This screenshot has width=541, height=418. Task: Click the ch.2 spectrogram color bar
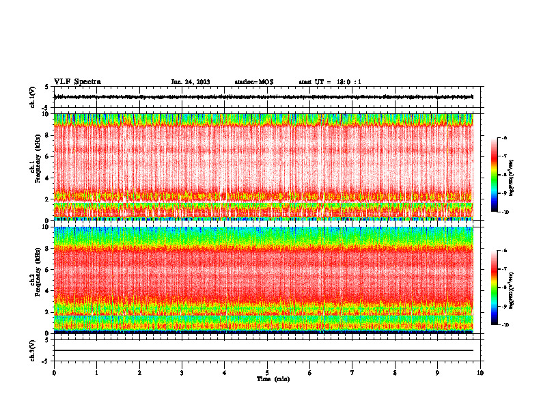pyautogui.click(x=494, y=288)
